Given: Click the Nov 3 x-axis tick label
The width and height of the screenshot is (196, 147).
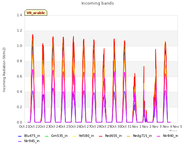Looking at the screenshot, I should point(157,126).
